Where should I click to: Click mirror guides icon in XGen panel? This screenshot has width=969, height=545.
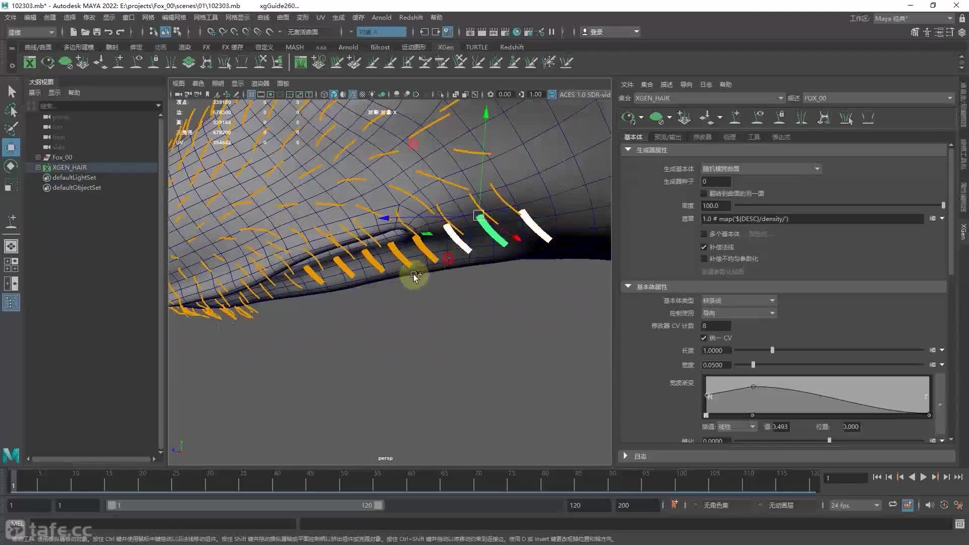point(801,118)
